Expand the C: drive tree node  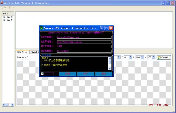(x=4, y=17)
